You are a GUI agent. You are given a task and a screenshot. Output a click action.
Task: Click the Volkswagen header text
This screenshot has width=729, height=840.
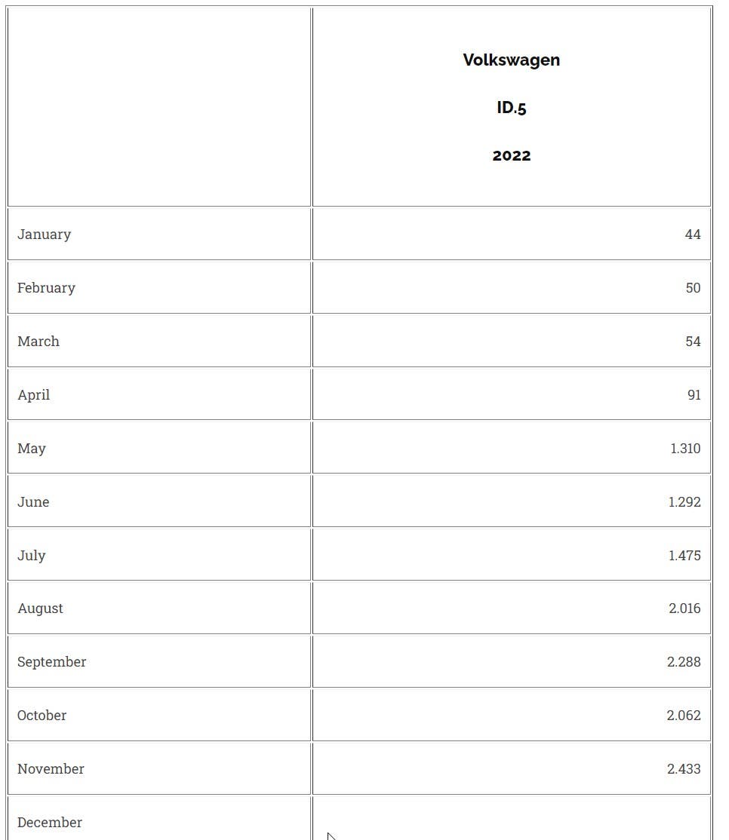[x=511, y=60]
